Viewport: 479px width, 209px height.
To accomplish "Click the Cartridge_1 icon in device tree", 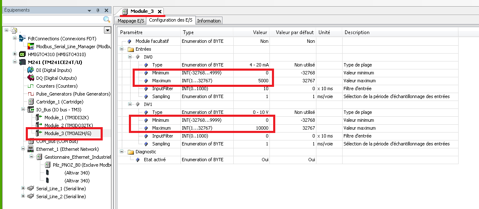I will [30, 102].
